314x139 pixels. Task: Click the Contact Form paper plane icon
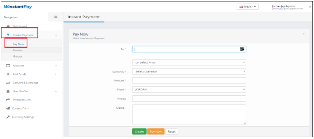click(8, 108)
